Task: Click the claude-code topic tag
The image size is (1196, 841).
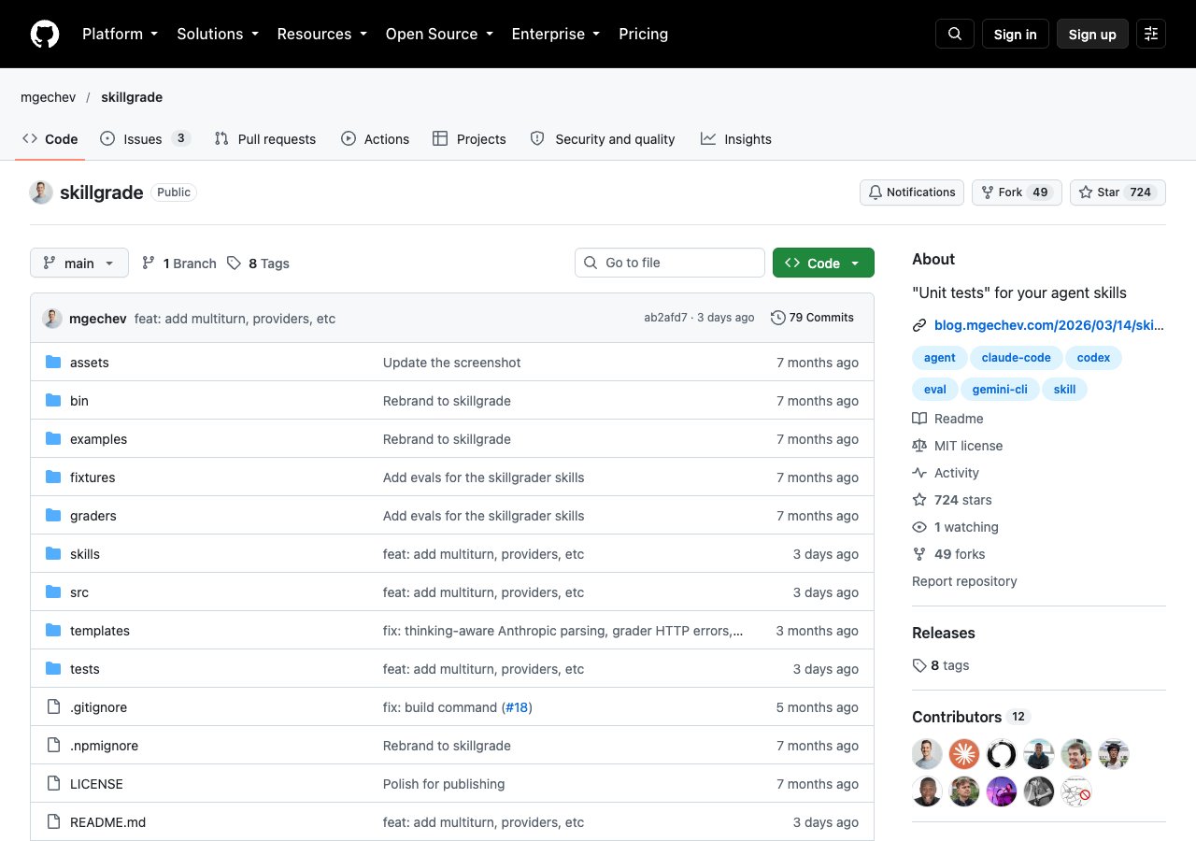Action: (x=1016, y=358)
